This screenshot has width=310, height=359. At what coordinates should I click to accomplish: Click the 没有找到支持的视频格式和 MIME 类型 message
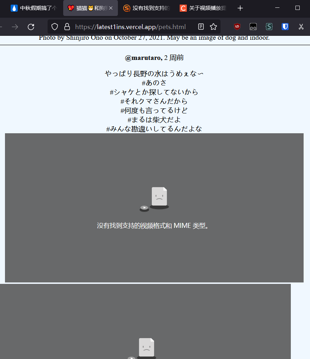coord(153,226)
